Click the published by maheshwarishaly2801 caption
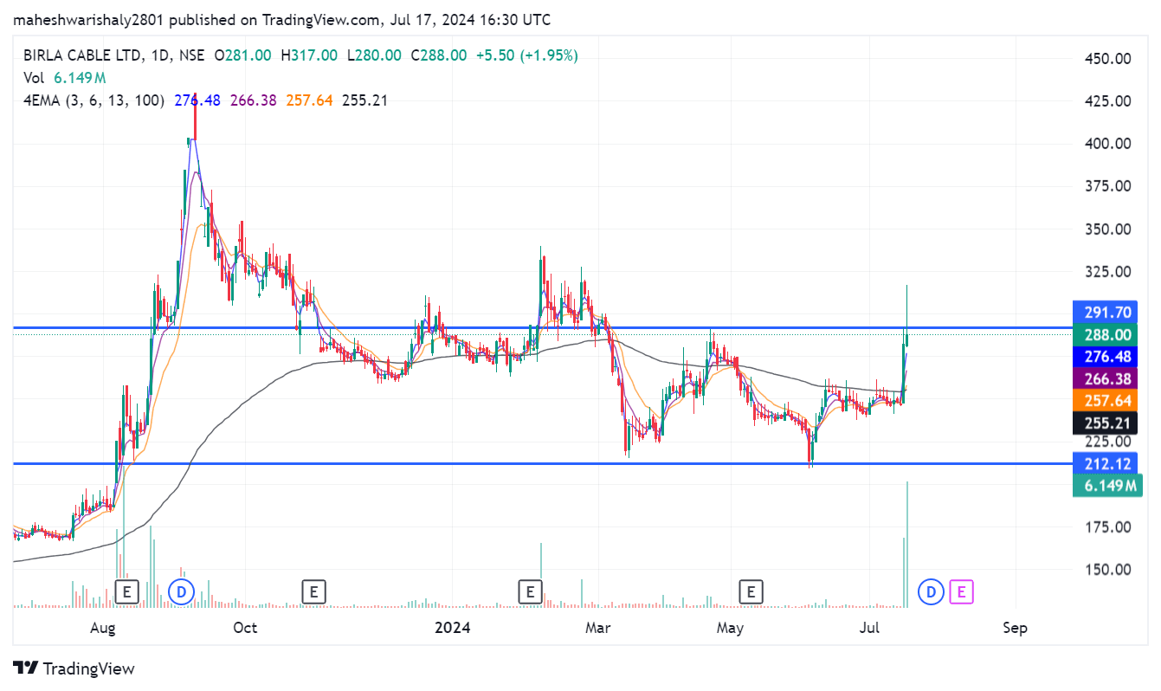Viewport: 1161px width, 691px height. [x=282, y=19]
